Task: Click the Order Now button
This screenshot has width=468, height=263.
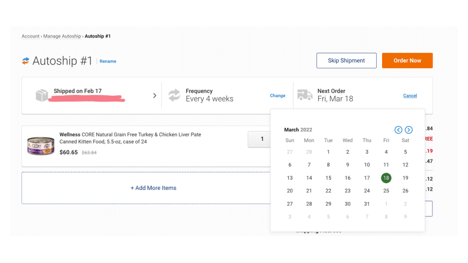Action: (x=407, y=61)
